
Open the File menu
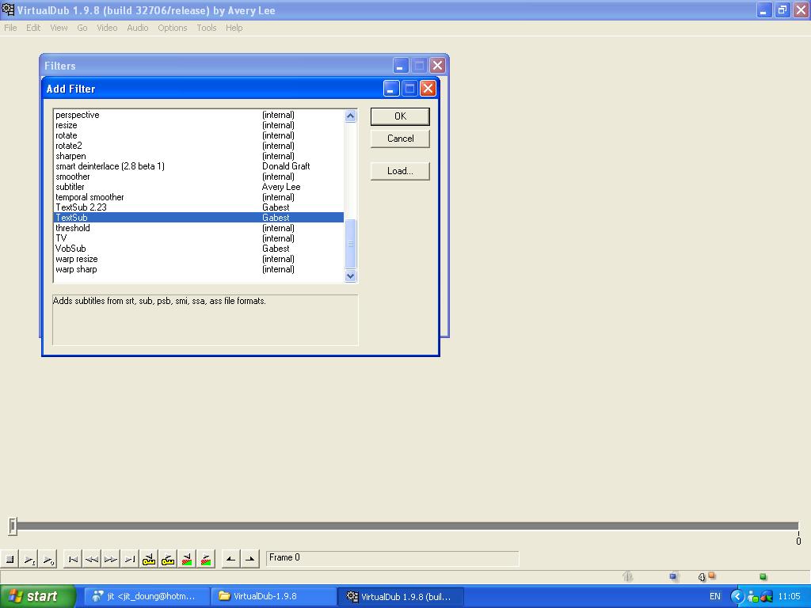coord(10,28)
